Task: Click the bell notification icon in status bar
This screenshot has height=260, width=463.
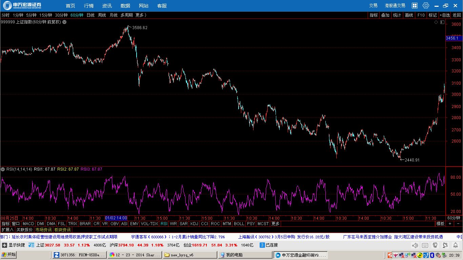Action: coord(456,245)
